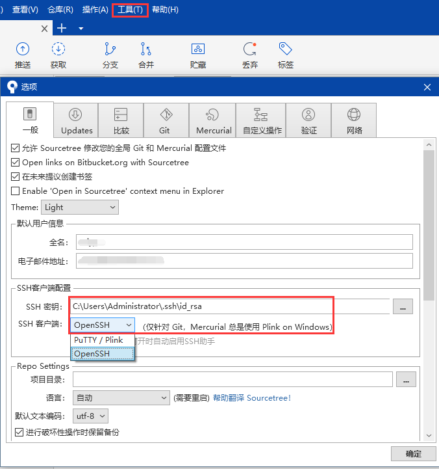Click the 丢弃 (Discard) toolbar icon
439x469 pixels.
click(249, 55)
